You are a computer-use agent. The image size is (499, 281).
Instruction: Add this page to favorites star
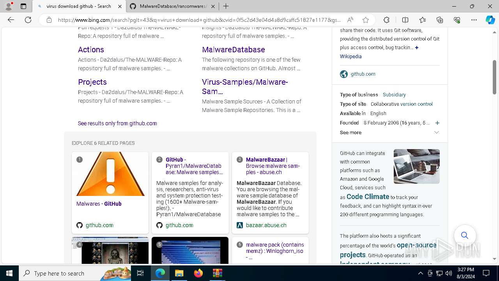pyautogui.click(x=365, y=20)
